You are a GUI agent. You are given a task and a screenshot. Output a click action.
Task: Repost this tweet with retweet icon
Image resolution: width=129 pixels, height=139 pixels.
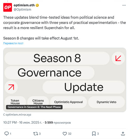[36, 134]
